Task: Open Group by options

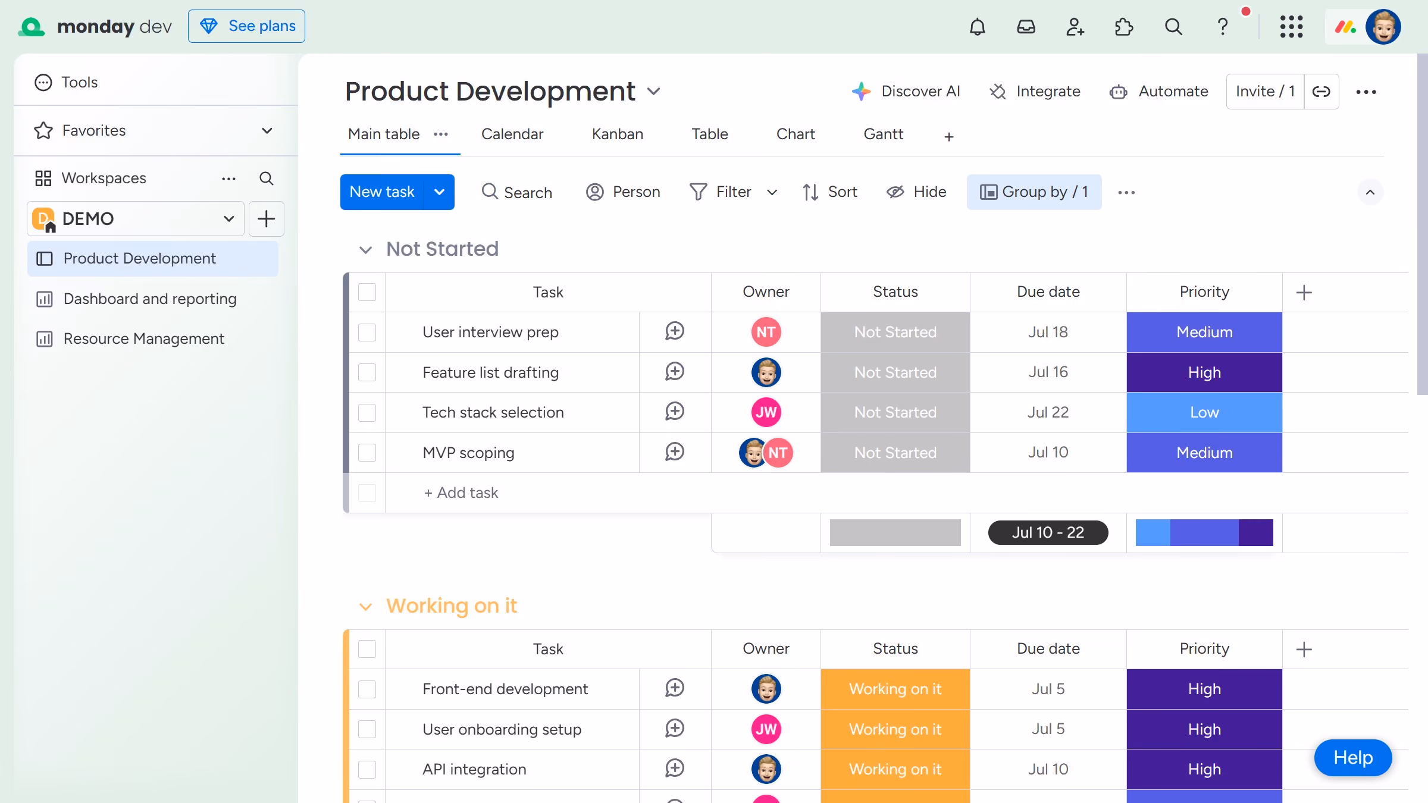Action: click(1034, 192)
